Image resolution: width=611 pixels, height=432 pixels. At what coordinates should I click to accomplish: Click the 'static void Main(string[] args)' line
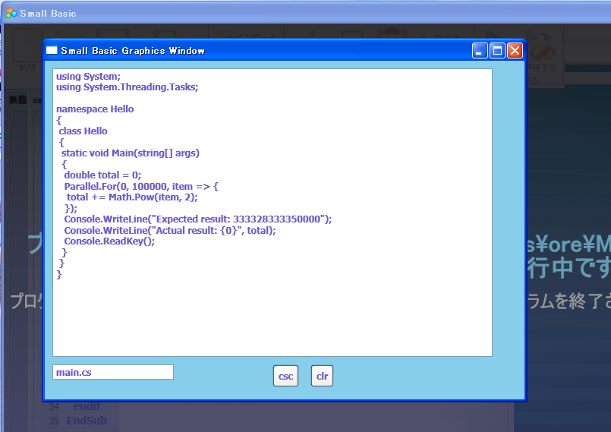click(130, 153)
